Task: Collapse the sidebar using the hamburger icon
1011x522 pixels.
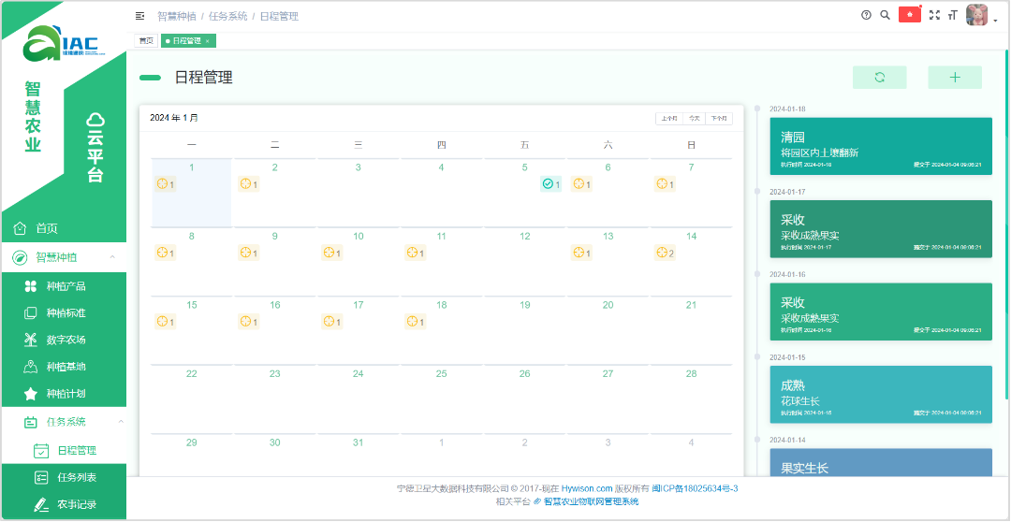Action: (x=139, y=16)
